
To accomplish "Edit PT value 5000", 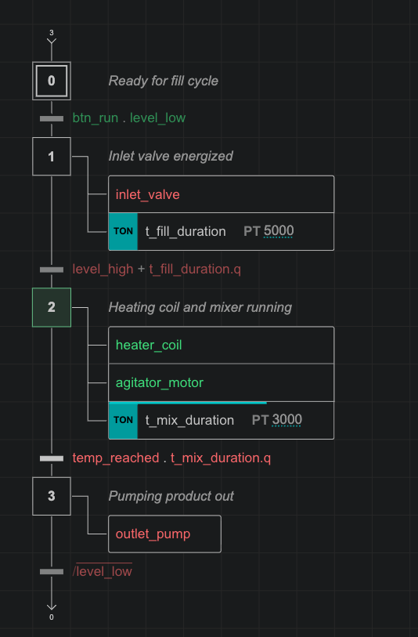I will [279, 231].
